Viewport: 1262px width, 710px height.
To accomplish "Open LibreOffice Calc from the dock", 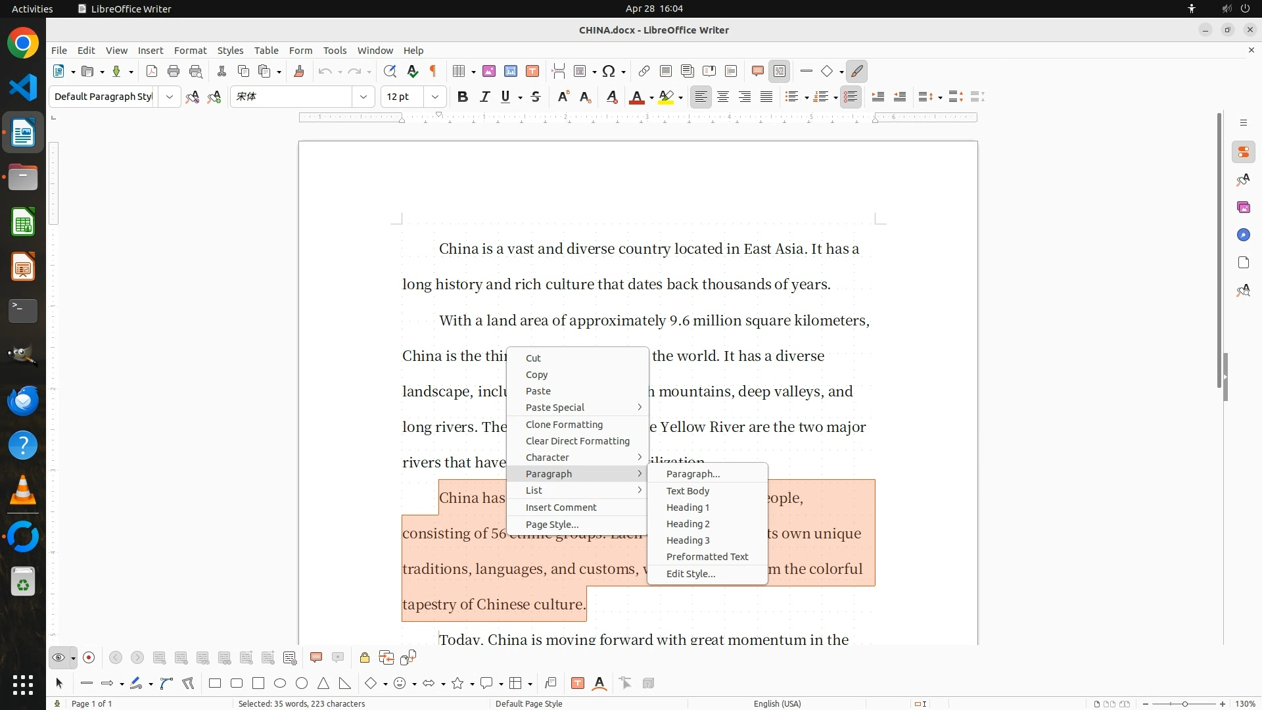I will click(x=23, y=223).
